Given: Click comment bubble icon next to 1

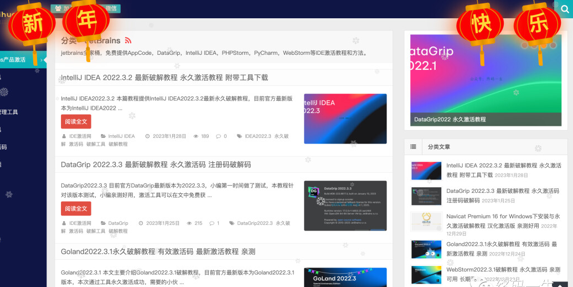Looking at the screenshot, I should click(211, 223).
